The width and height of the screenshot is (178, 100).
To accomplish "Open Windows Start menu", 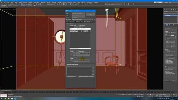I will [x=2, y=99].
